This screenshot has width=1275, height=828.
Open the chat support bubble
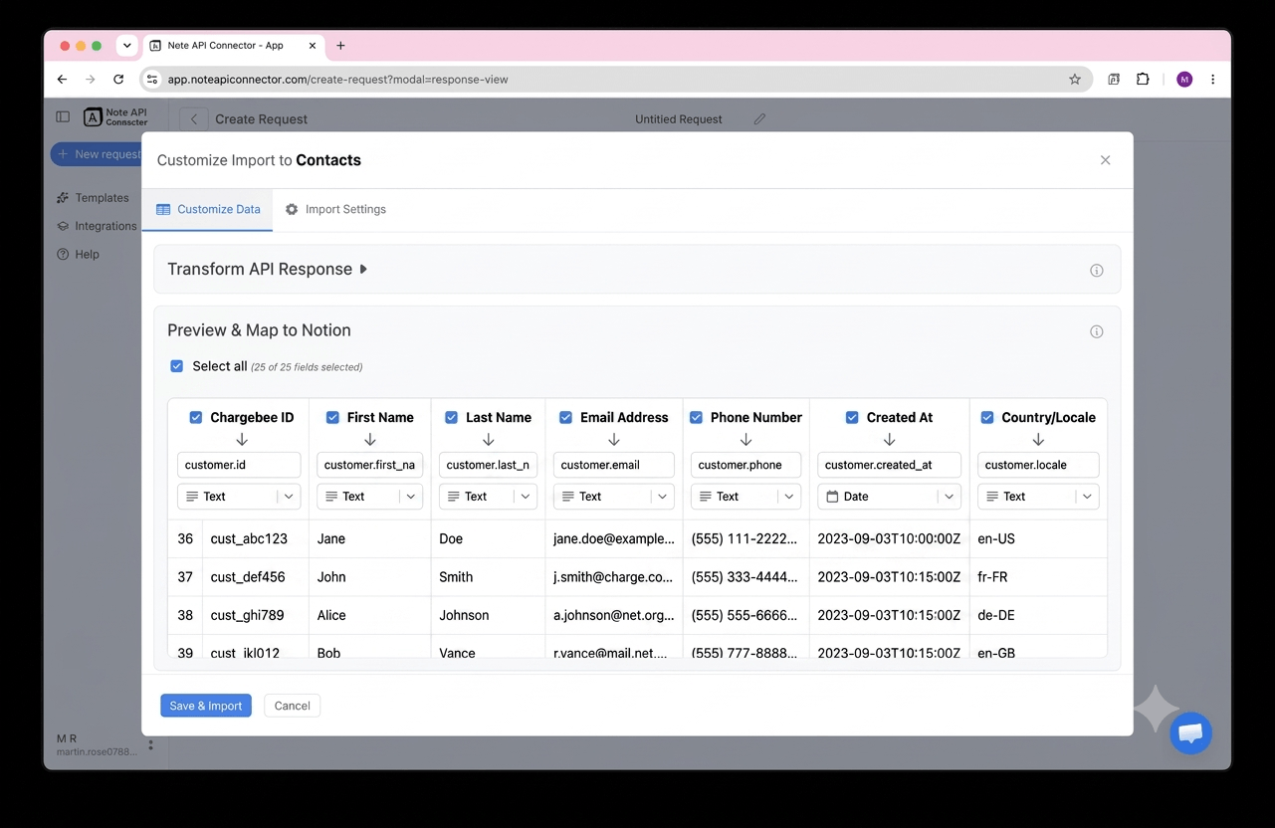pos(1190,733)
